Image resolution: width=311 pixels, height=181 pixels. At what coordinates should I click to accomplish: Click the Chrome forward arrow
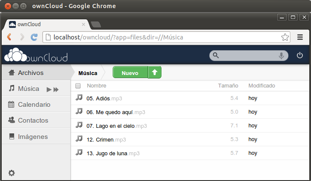pyautogui.click(x=22, y=37)
